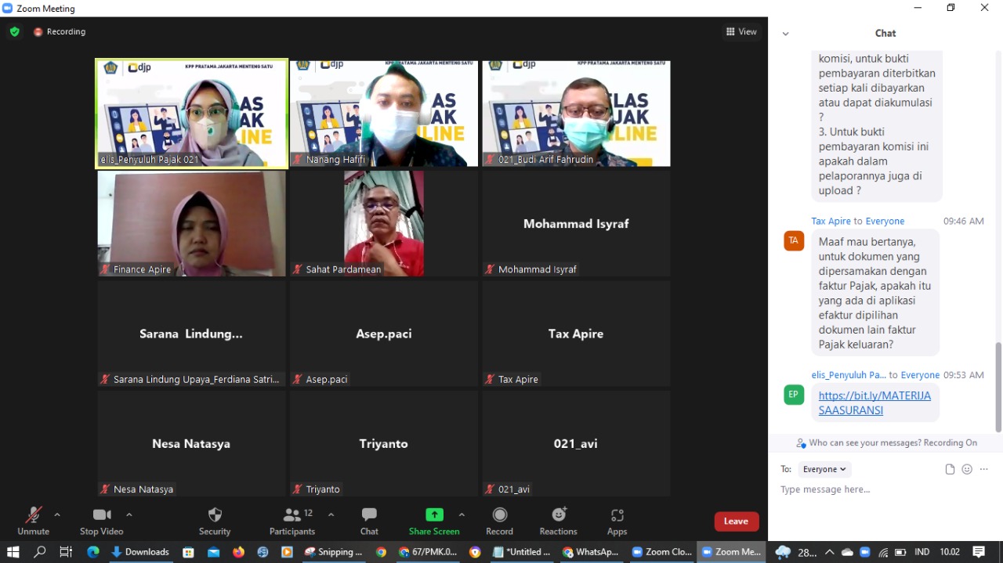Open the chat more options ellipsis
This screenshot has width=1003, height=563.
pyautogui.click(x=984, y=469)
